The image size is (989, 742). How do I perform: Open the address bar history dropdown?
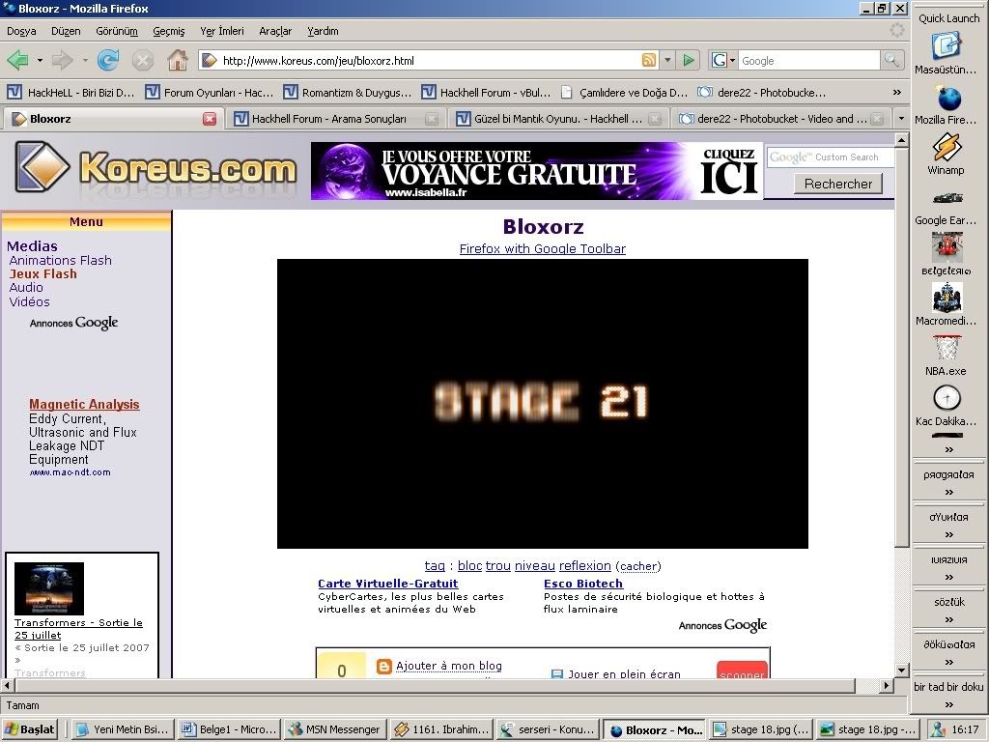click(667, 61)
